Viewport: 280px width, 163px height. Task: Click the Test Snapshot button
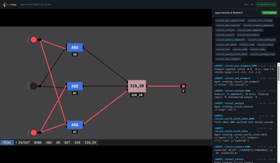[269, 13]
